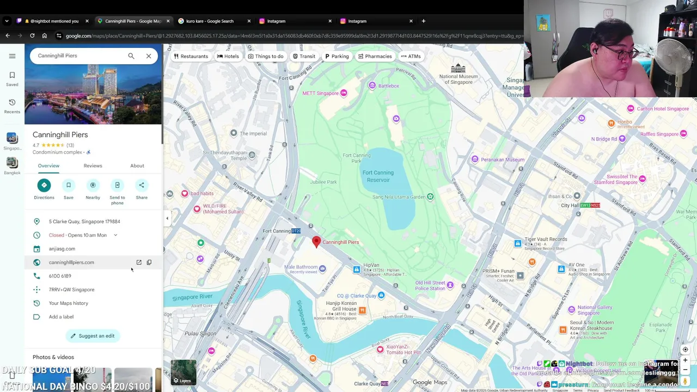Viewport: 697px width, 392px height.
Task: Select the Hanjip Korean Grill House marker
Action: pyautogui.click(x=362, y=310)
